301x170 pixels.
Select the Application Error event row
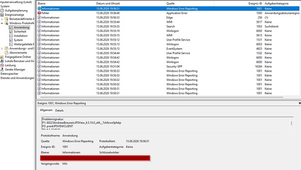point(168,13)
